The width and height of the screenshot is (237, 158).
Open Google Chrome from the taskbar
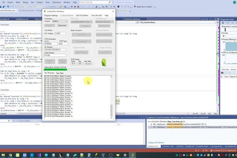point(10,155)
